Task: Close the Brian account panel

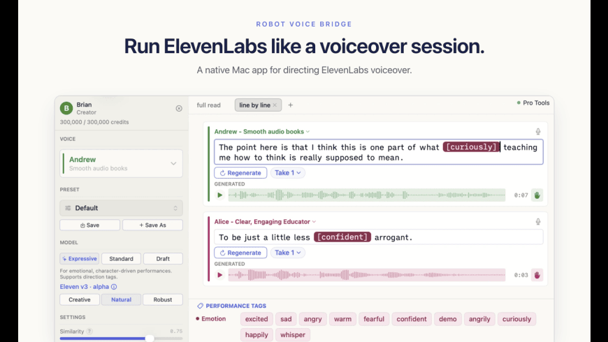Action: point(179,108)
